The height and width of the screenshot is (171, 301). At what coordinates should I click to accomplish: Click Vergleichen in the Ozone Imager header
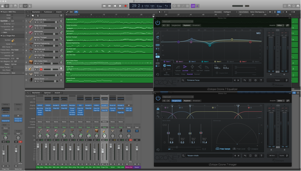[176, 101]
